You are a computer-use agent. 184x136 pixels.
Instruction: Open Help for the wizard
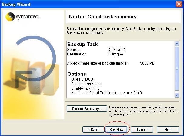(x=168, y=130)
